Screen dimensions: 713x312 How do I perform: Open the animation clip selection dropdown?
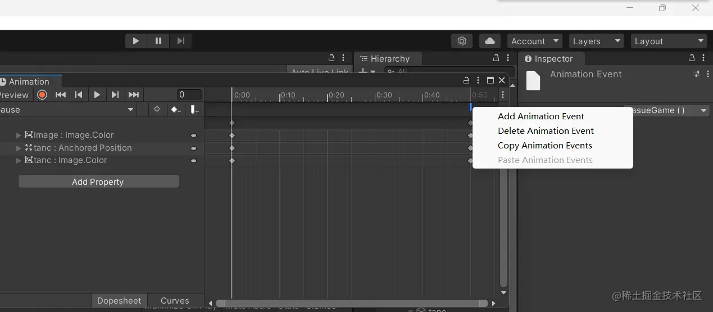tap(67, 110)
